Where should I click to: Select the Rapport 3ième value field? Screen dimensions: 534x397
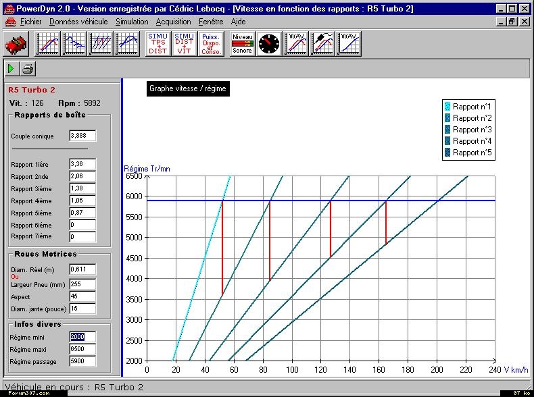(82, 188)
